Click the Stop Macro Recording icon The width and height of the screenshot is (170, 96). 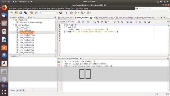coord(140,22)
